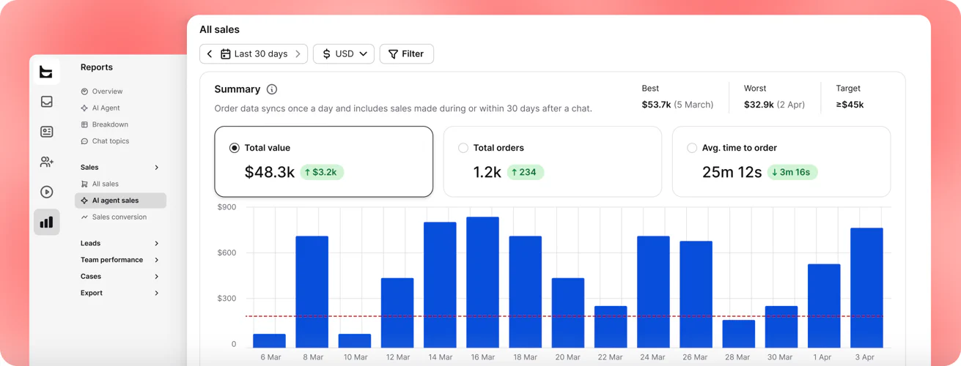Click the Worst $32.9k (2 Apr) stat
This screenshot has width=961, height=366.
pos(774,97)
